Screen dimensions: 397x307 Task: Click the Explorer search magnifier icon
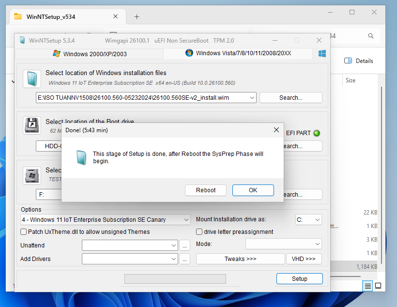pos(371,36)
